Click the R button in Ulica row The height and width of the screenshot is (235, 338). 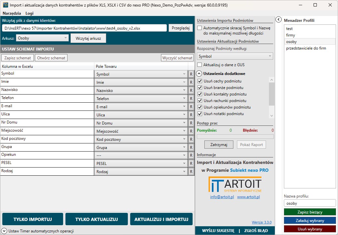(191, 115)
